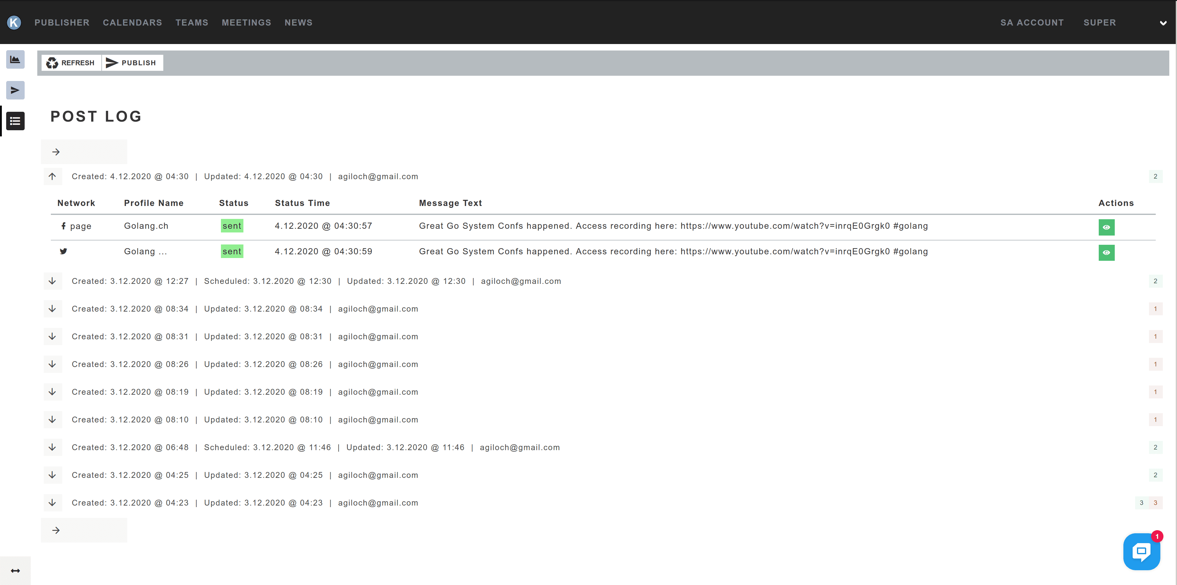Image resolution: width=1177 pixels, height=585 pixels.
Task: Open the Calendars menu
Action: click(132, 22)
